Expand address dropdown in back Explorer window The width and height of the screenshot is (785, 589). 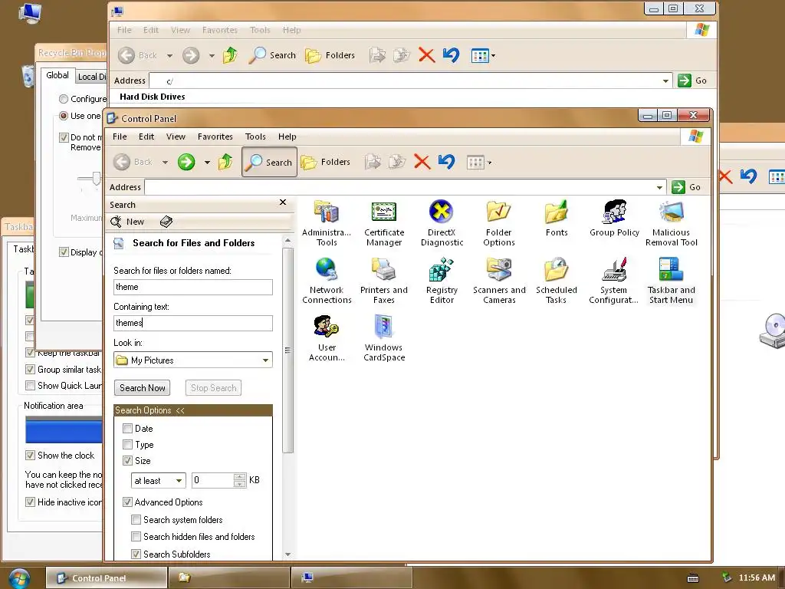665,81
